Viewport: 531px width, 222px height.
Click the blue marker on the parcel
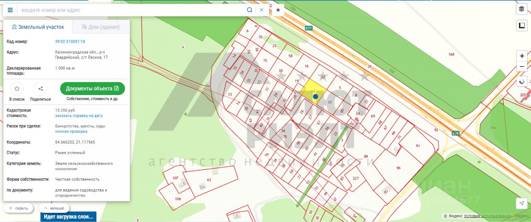coord(315,96)
